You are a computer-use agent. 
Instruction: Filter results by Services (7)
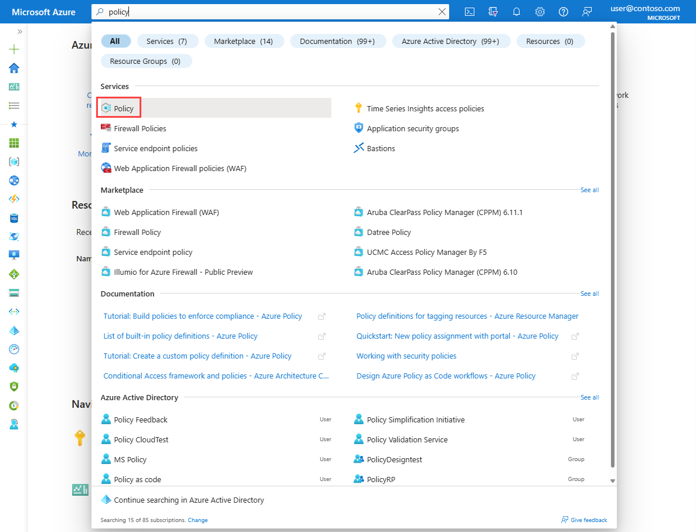167,41
